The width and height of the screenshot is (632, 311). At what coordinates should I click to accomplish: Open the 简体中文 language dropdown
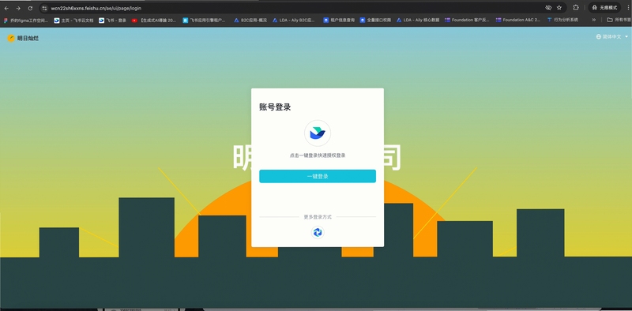pos(612,36)
